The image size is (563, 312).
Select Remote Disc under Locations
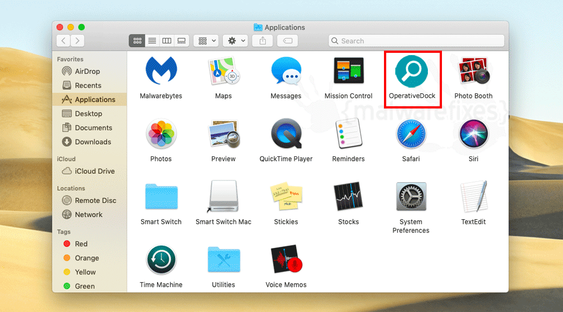click(89, 201)
